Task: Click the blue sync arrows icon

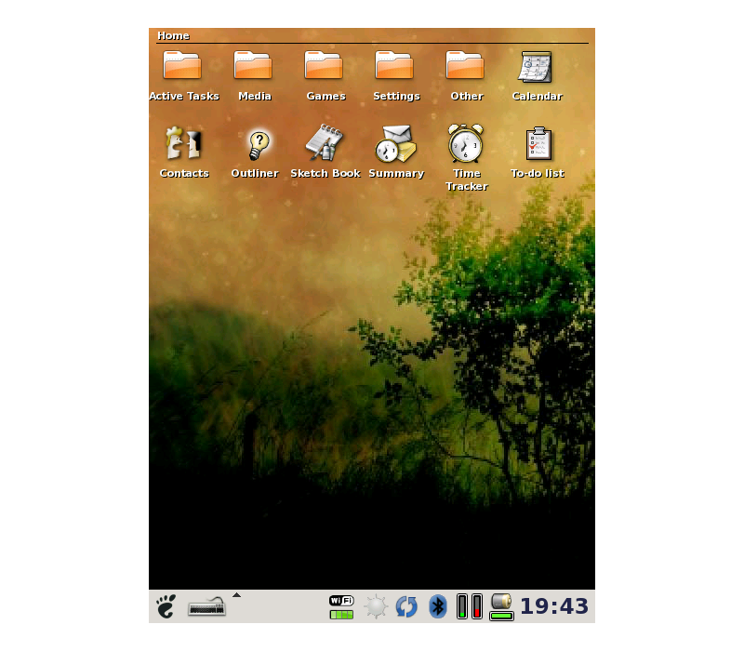Action: 406,607
